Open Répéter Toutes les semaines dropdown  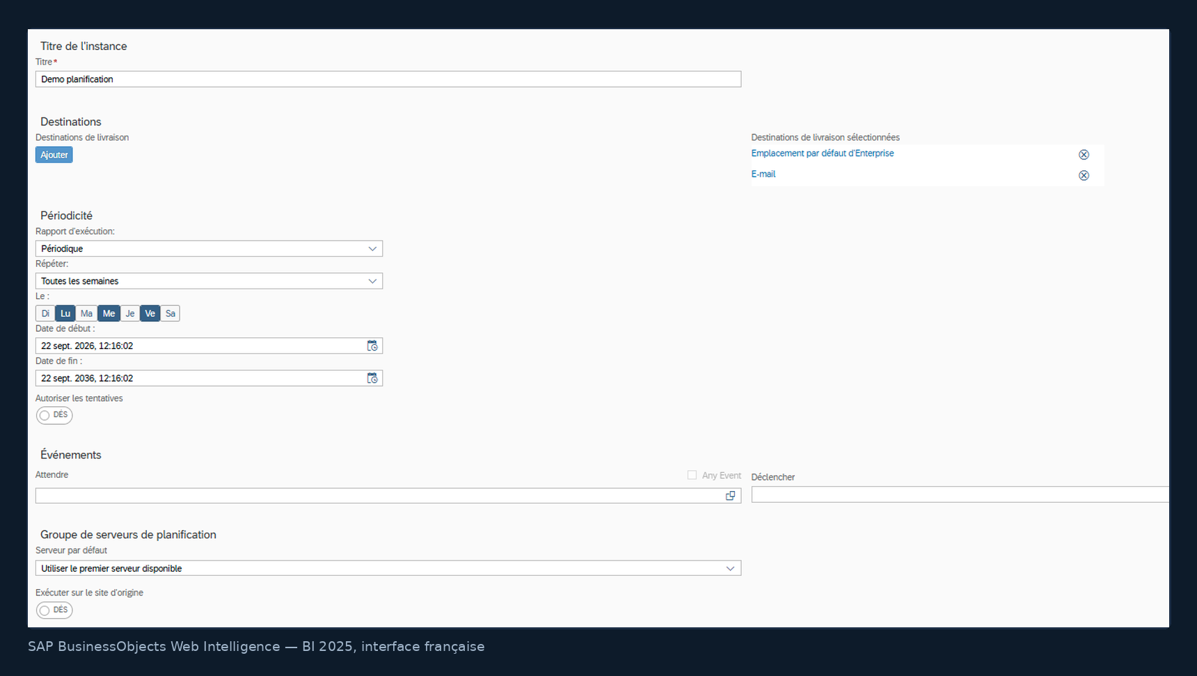[x=209, y=281]
